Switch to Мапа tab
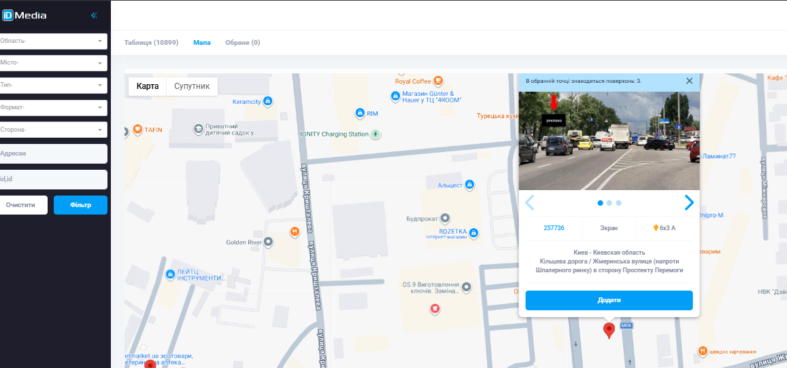Screen dimensions: 787x368 (x=202, y=43)
